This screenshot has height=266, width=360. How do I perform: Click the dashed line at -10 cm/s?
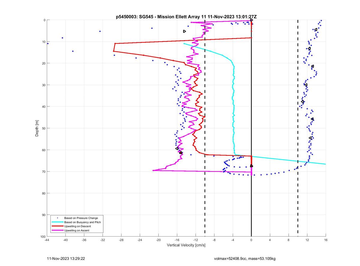pyautogui.click(x=205, y=128)
